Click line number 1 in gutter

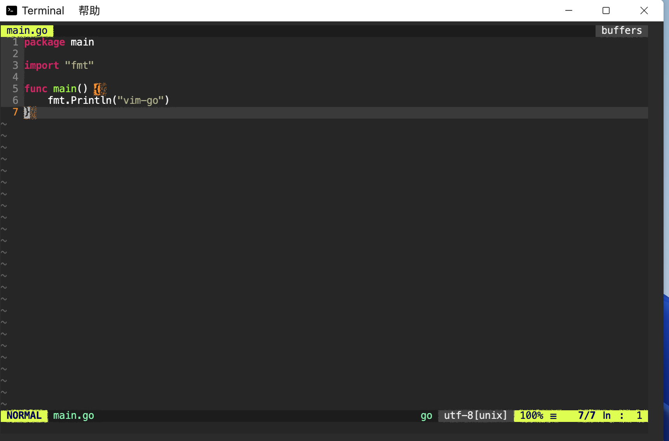[x=15, y=42]
